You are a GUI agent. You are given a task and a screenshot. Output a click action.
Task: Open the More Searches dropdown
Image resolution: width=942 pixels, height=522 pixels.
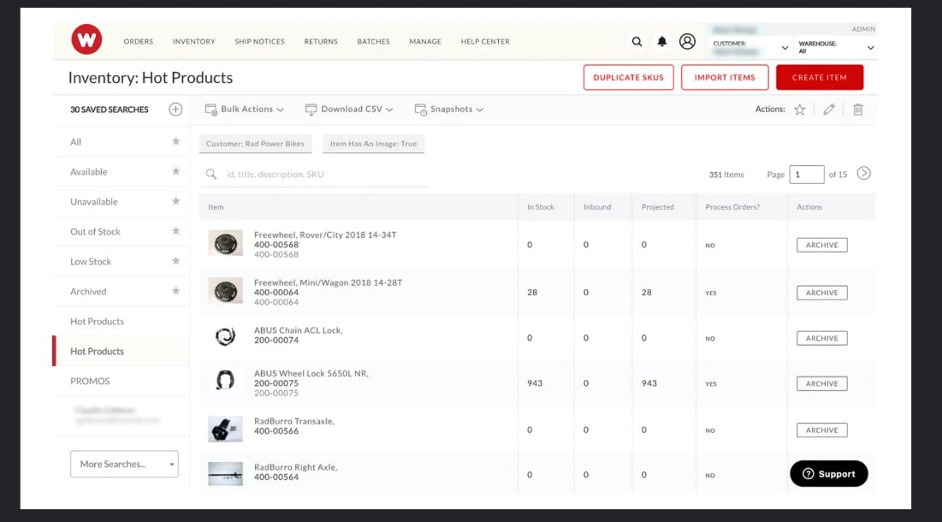coord(124,464)
